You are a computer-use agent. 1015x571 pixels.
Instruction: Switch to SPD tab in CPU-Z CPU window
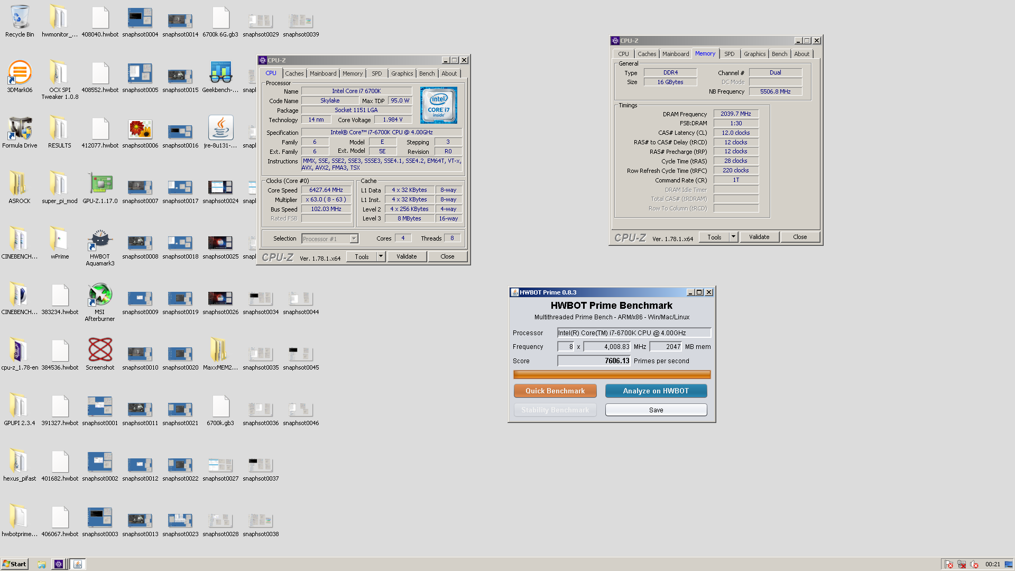376,73
